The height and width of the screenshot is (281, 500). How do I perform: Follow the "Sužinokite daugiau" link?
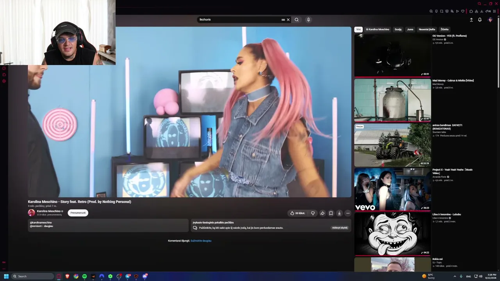[x=201, y=241]
